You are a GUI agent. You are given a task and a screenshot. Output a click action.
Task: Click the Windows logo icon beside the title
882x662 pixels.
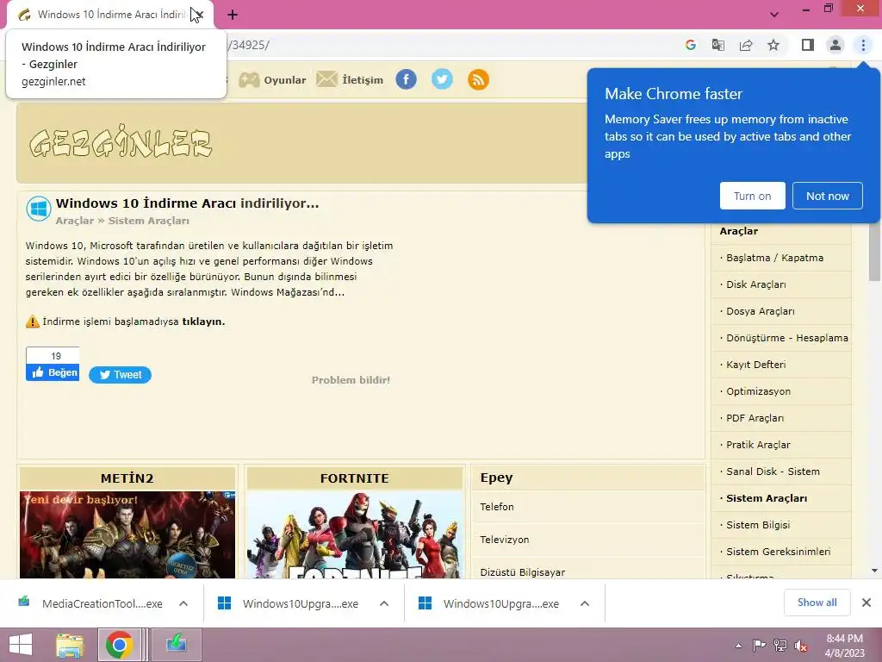39,209
